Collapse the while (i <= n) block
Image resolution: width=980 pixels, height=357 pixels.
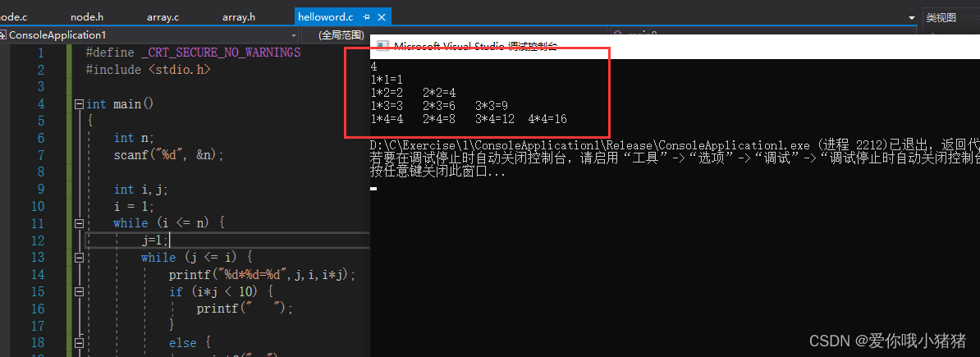point(79,223)
